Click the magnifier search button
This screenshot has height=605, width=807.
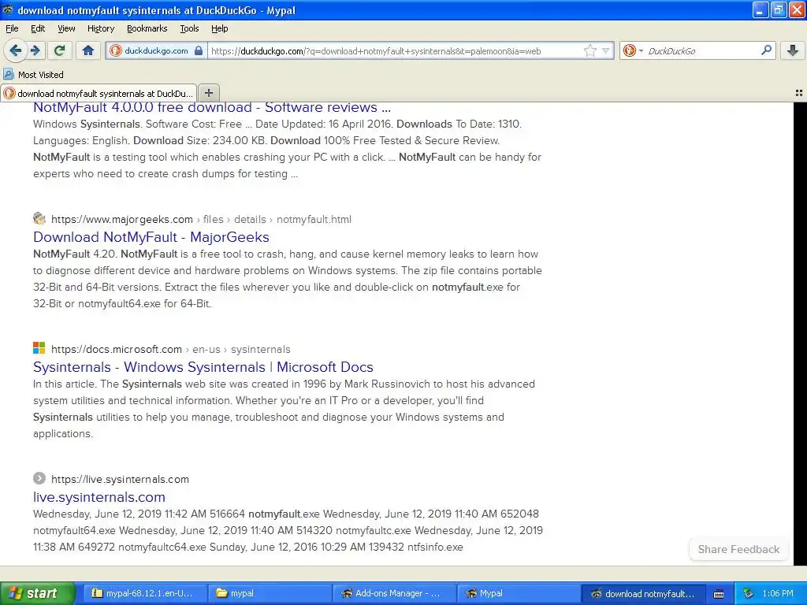[766, 50]
